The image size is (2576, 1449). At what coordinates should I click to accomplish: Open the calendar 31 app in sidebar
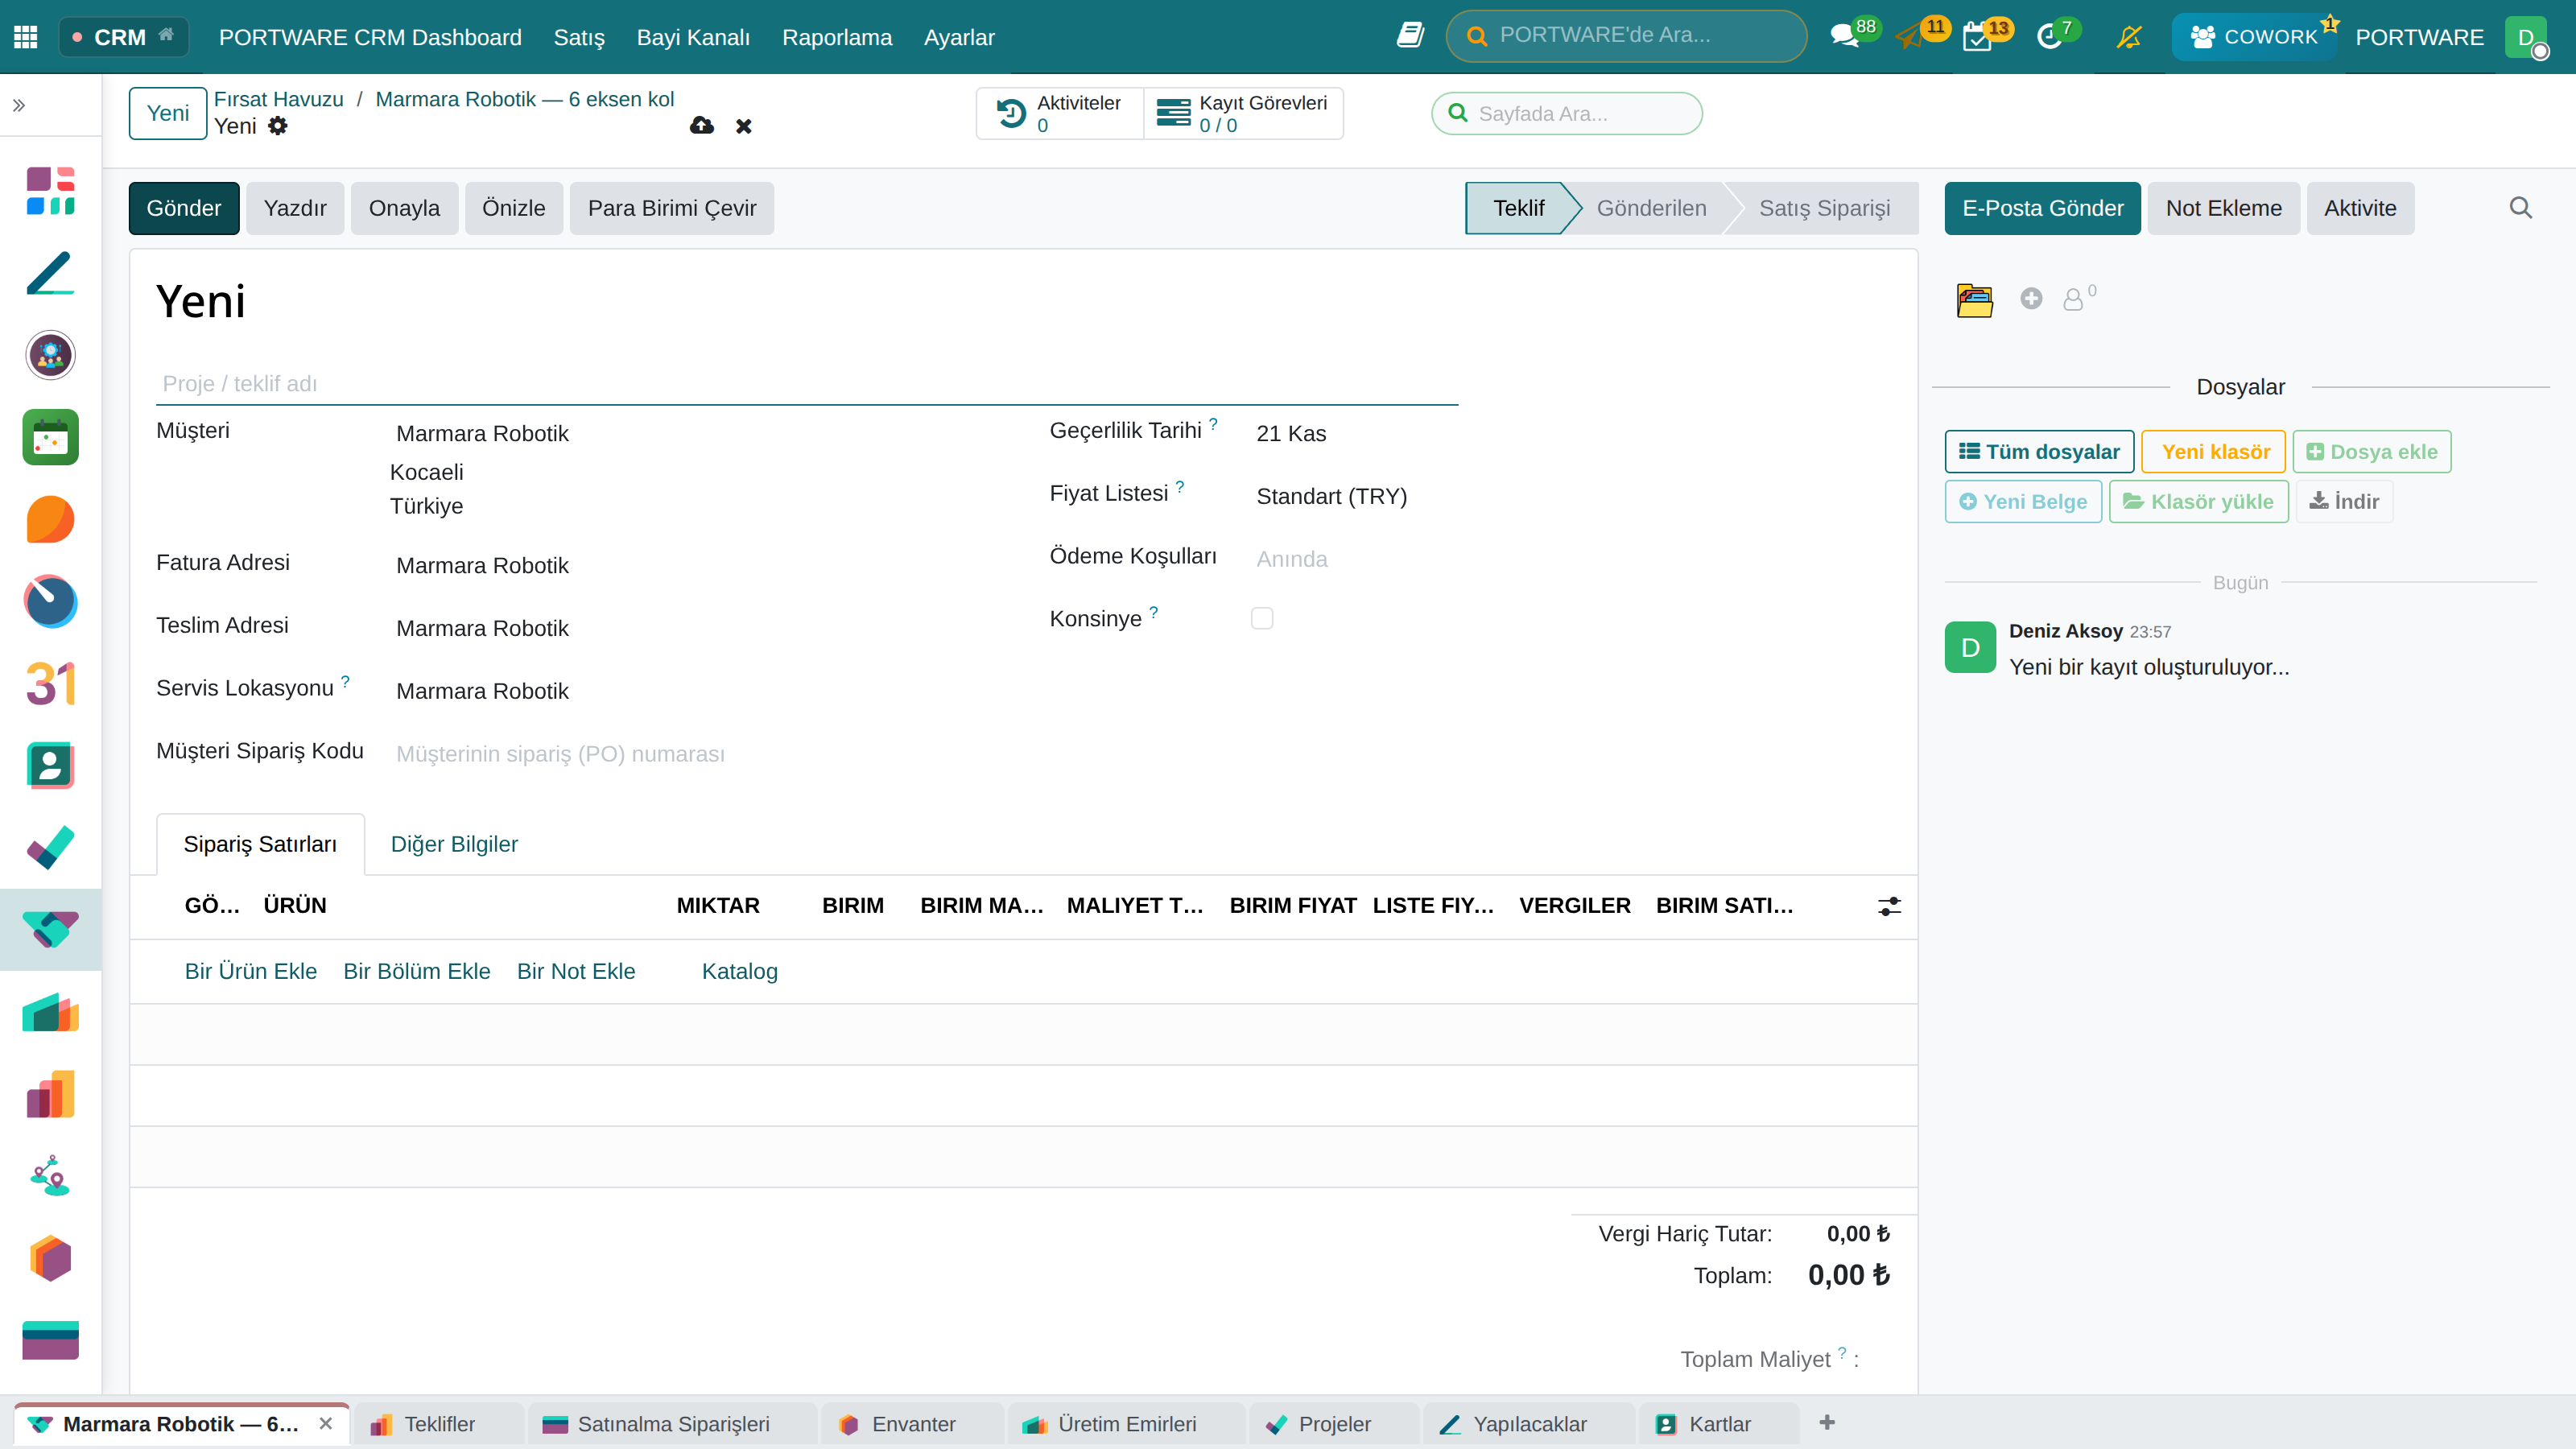[50, 684]
